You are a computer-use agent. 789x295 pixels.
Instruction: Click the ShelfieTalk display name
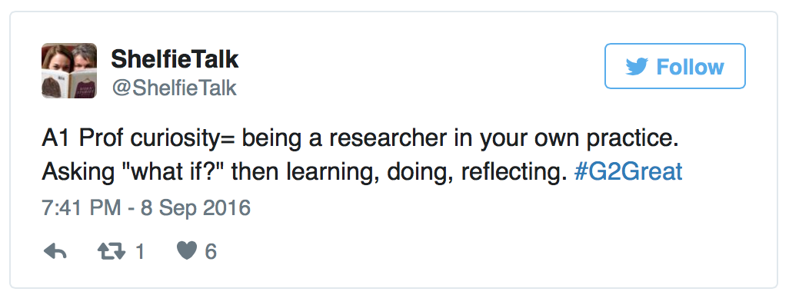[175, 59]
